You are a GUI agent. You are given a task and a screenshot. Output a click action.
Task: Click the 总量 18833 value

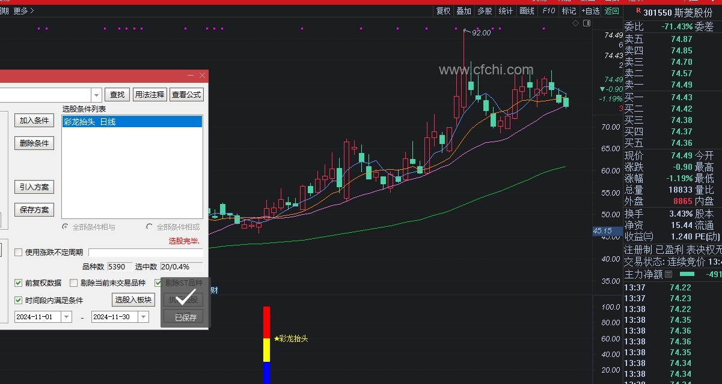(x=681, y=190)
